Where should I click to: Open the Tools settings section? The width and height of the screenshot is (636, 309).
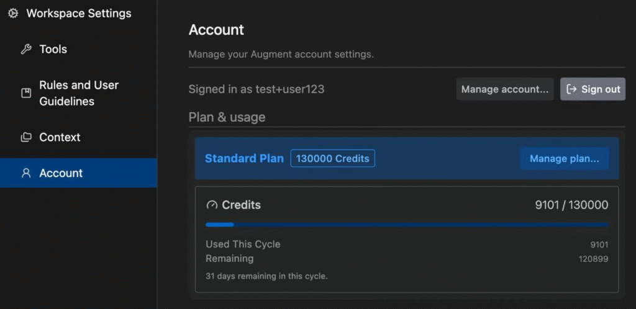[53, 49]
